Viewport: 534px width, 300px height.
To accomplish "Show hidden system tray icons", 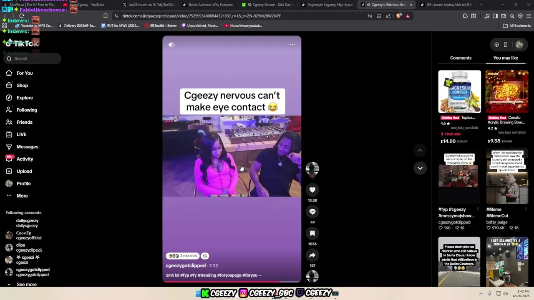I will point(481,294).
